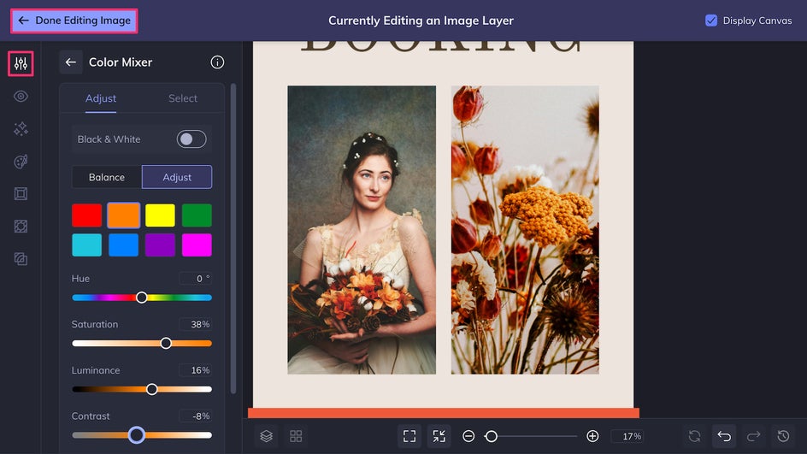The image size is (807, 454).
Task: Click the Saturation slider handle
Action: point(166,344)
